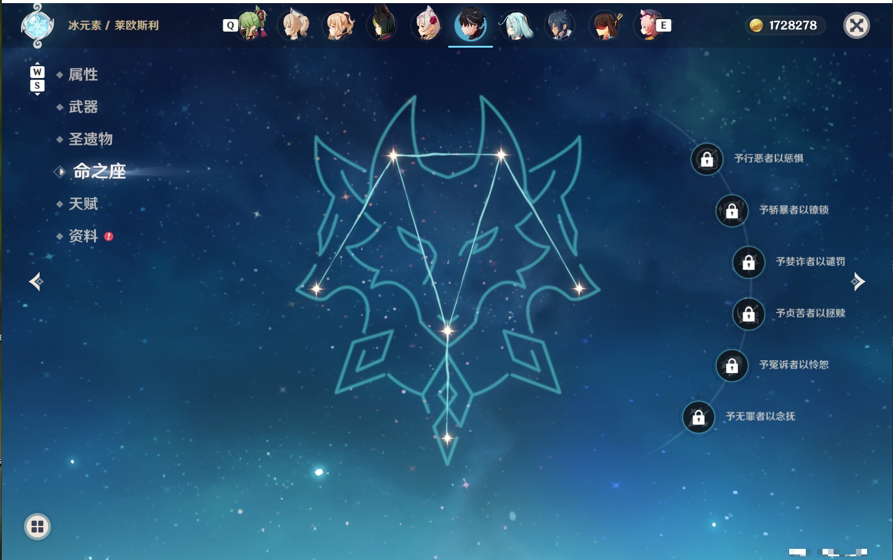893x560 pixels.
Task: Open the 圣遗物 artifacts tab
Action: [x=90, y=139]
